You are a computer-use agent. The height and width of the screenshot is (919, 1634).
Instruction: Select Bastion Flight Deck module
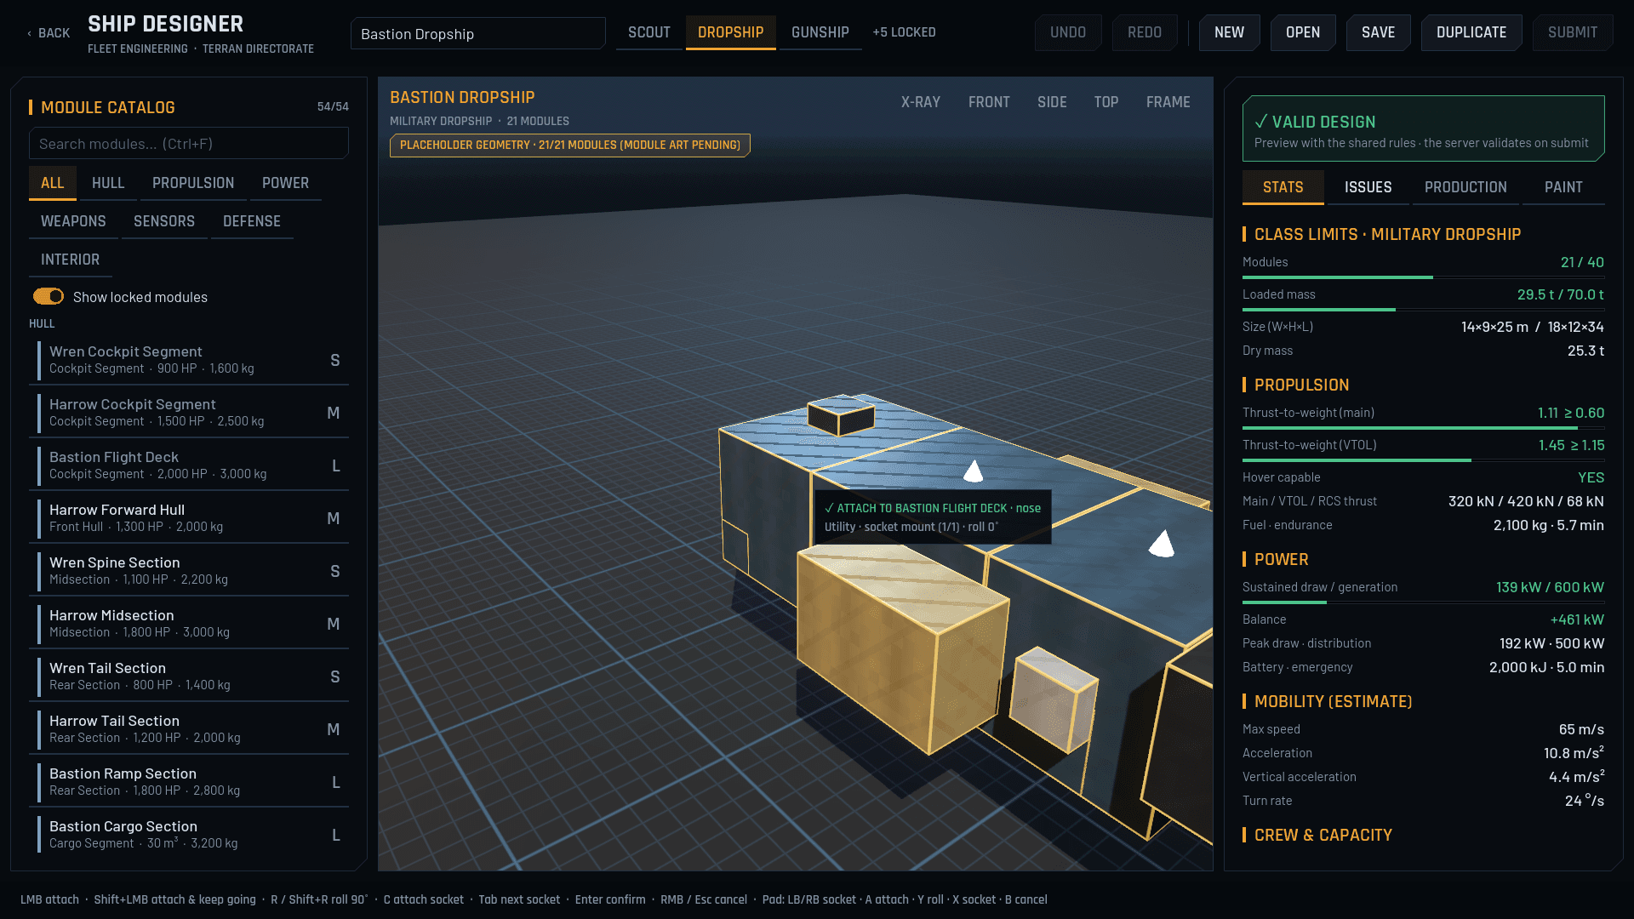coord(189,465)
